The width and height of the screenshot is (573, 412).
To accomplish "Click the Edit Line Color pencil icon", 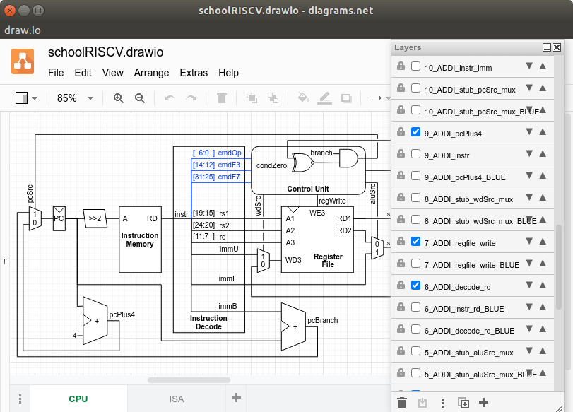I will (x=324, y=98).
